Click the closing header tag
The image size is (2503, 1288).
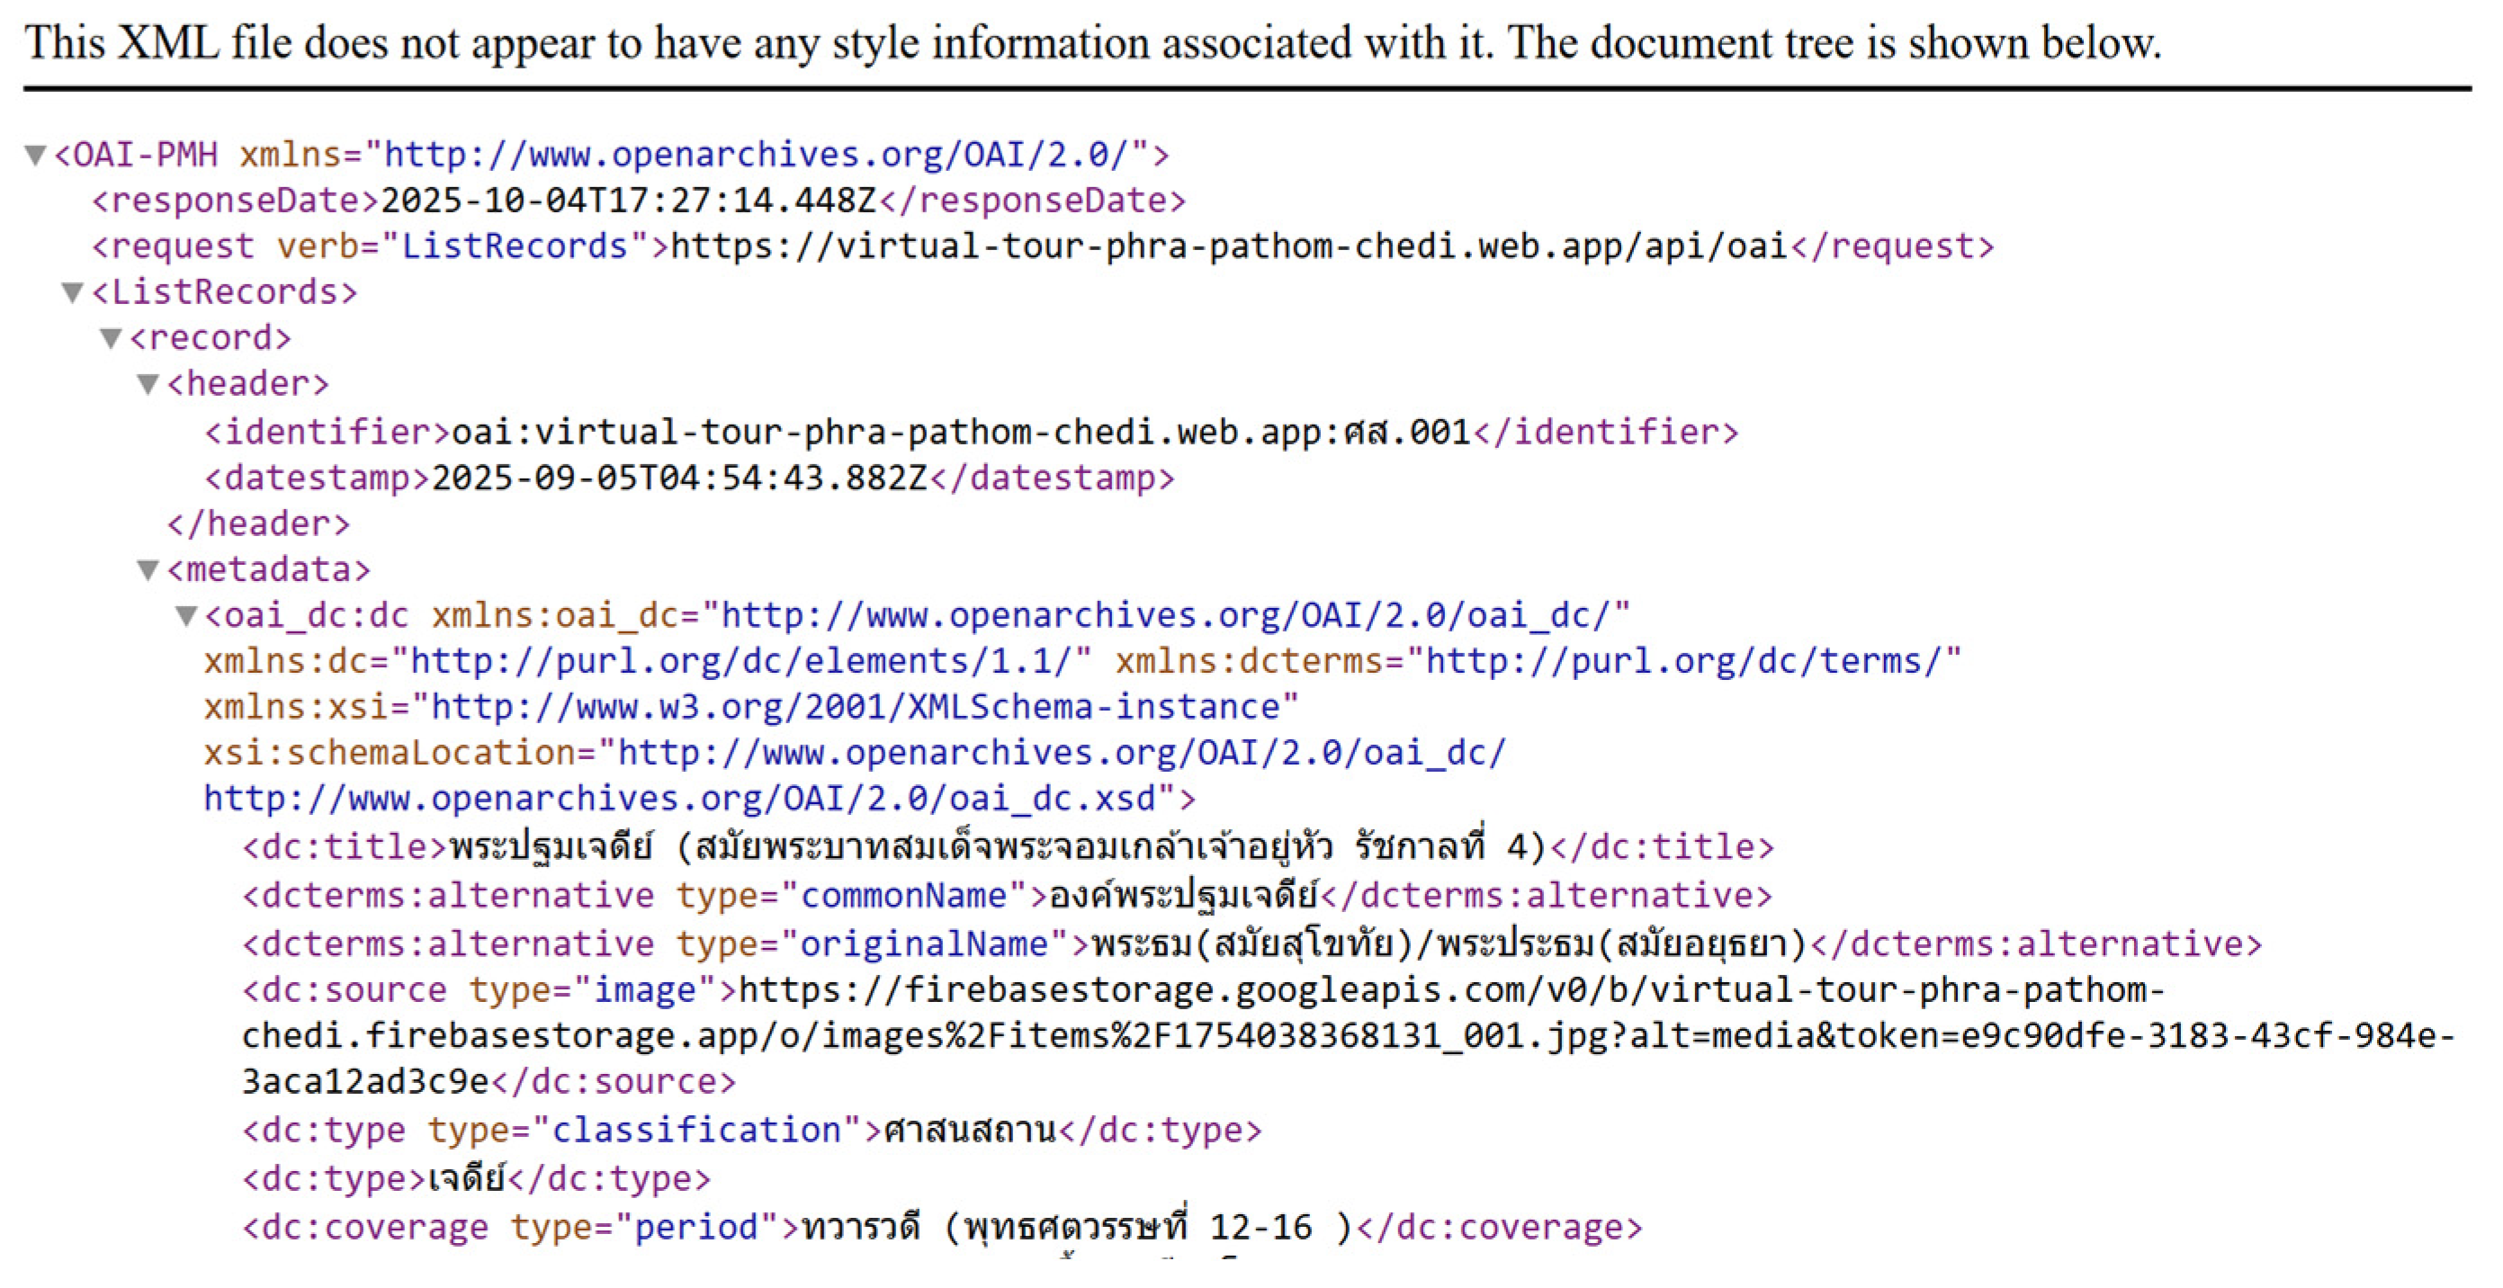coord(257,524)
